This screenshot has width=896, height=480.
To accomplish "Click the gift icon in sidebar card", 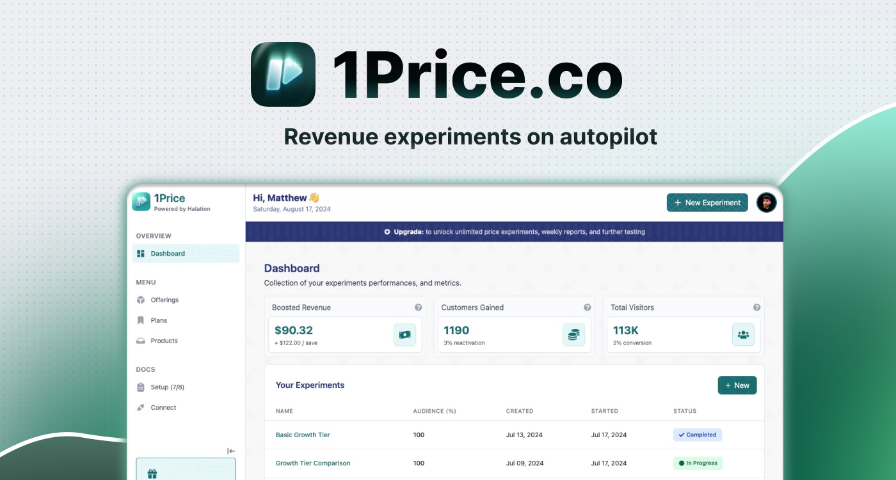I will pyautogui.click(x=152, y=474).
